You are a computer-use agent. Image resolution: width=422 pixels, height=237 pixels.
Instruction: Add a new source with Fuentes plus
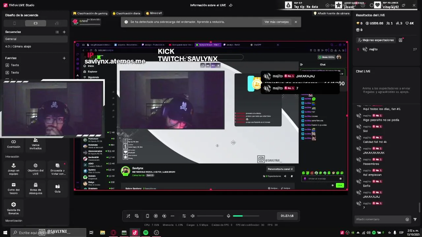(64, 58)
